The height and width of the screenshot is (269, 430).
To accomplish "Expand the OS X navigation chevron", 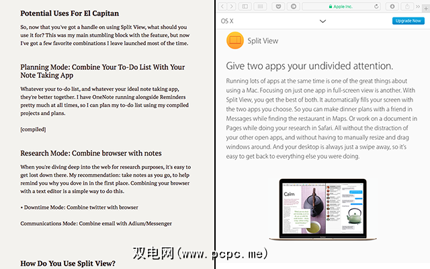I will [x=322, y=21].
